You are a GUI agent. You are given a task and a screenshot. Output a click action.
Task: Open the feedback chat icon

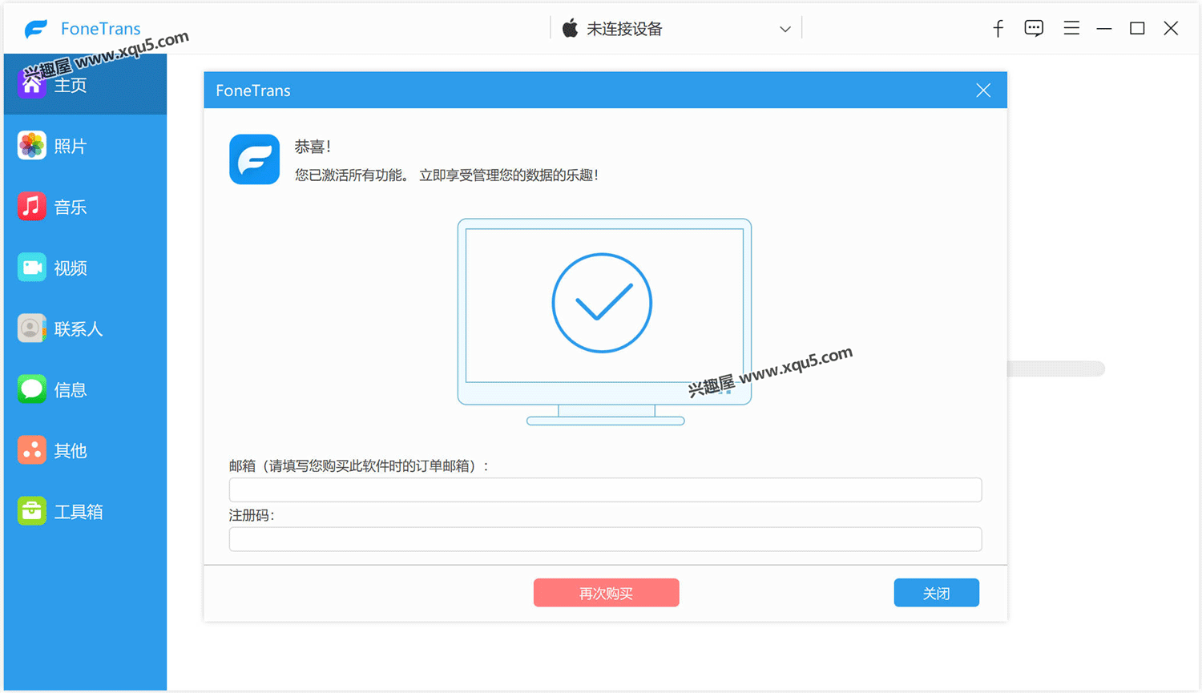[1034, 29]
